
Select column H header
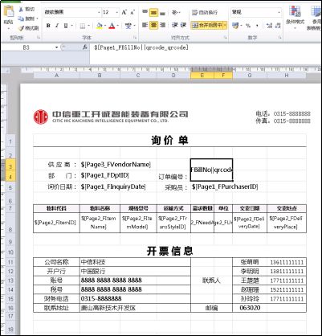(x=287, y=76)
